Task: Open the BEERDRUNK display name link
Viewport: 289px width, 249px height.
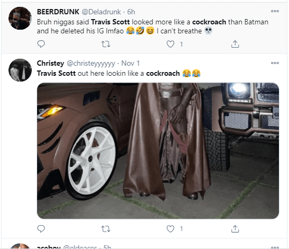Action: pyautogui.click(x=58, y=12)
